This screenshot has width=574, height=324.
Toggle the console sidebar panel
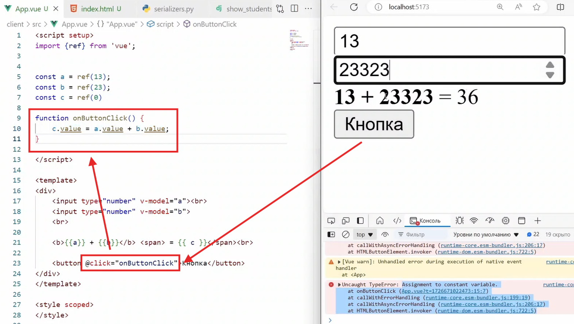[x=331, y=235]
